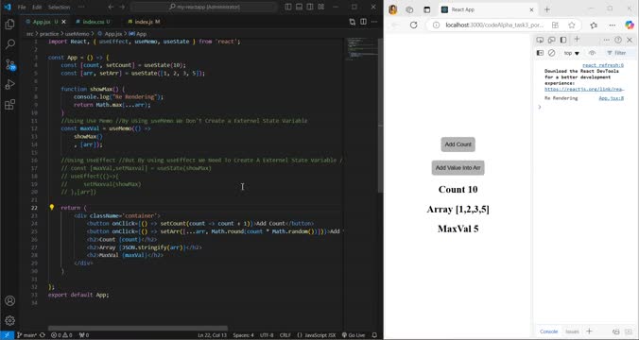
Task: Click the App symbol in the breadcrumb
Action: (x=138, y=34)
